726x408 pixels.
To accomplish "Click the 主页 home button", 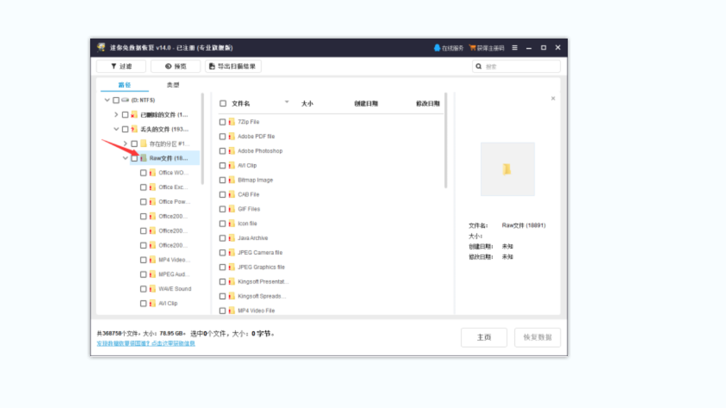I will tap(484, 337).
